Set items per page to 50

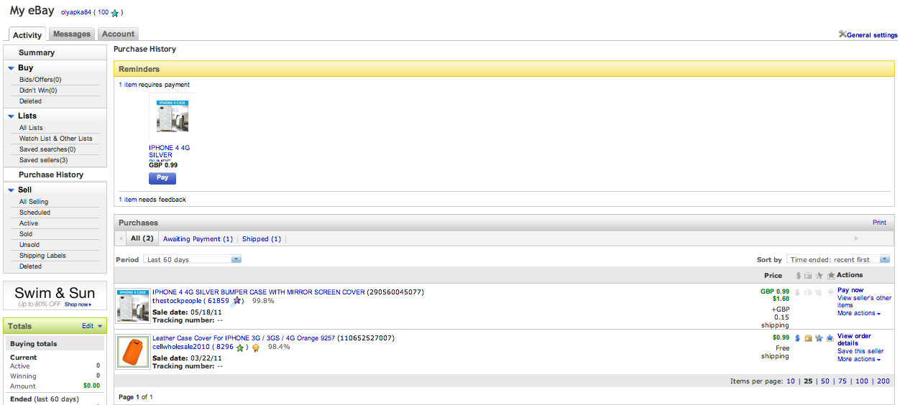(825, 381)
